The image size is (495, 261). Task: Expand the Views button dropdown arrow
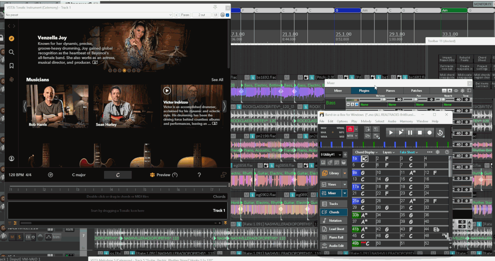(x=345, y=184)
